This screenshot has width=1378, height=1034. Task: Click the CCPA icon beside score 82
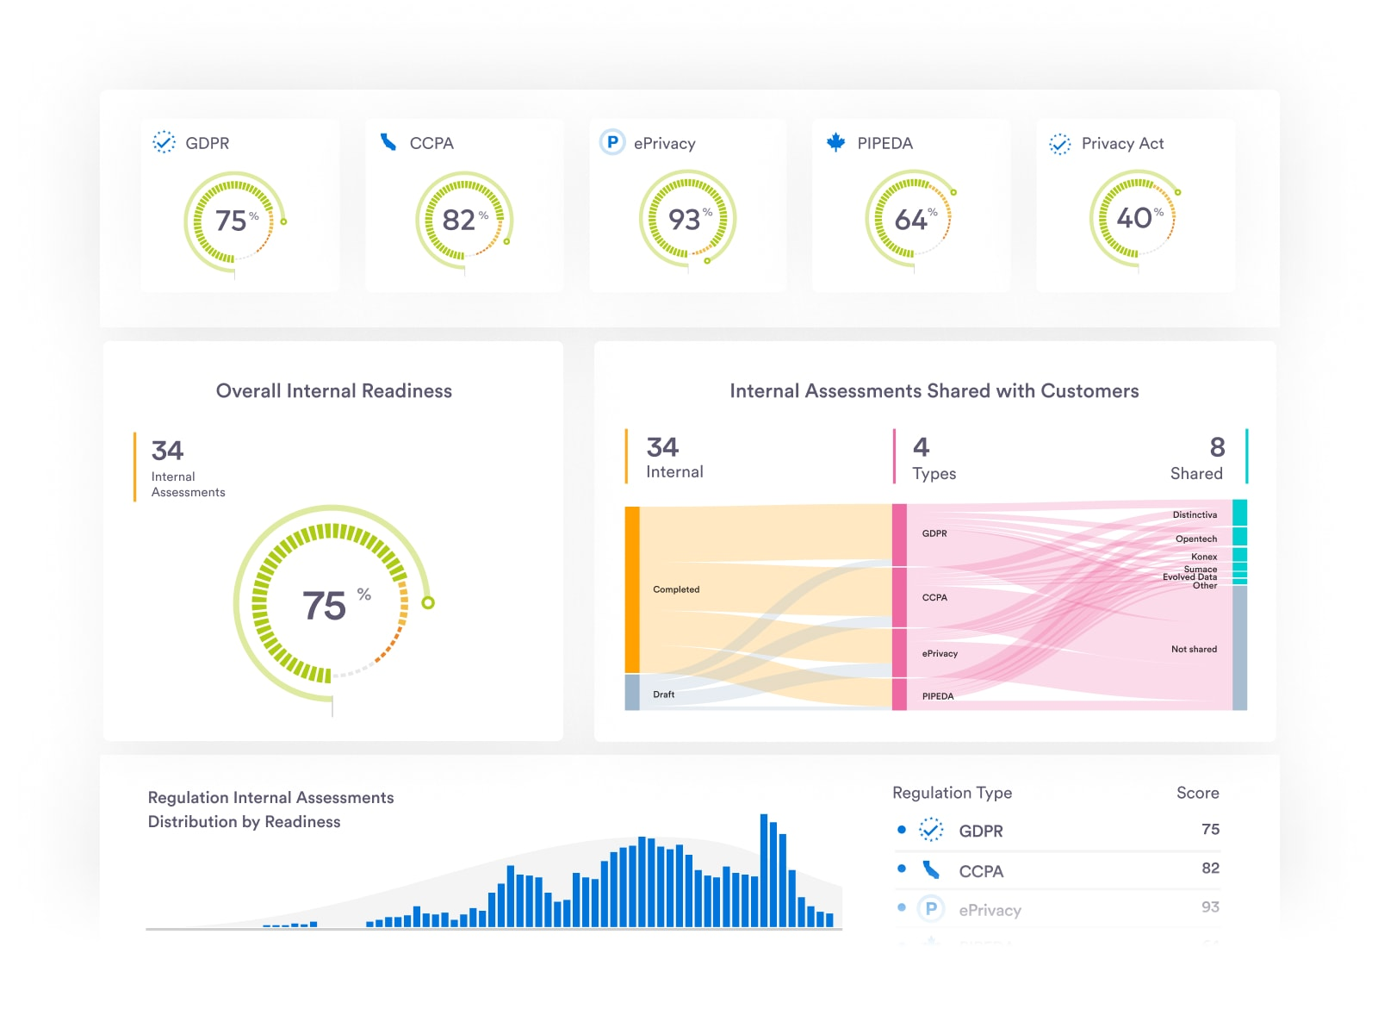(x=931, y=870)
